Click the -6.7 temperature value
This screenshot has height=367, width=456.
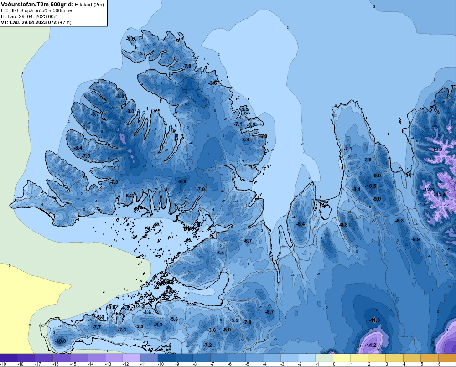point(248,241)
